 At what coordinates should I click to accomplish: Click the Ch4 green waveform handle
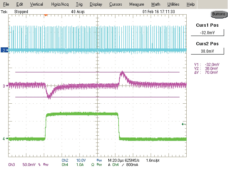pos(4,139)
